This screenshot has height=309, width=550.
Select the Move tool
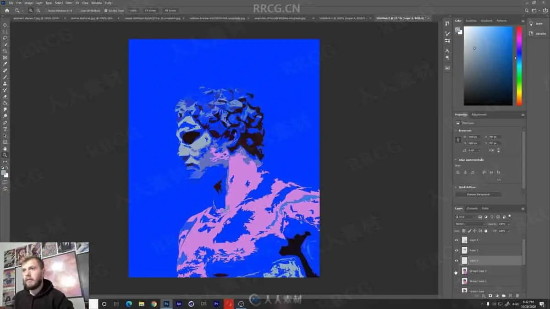5,25
